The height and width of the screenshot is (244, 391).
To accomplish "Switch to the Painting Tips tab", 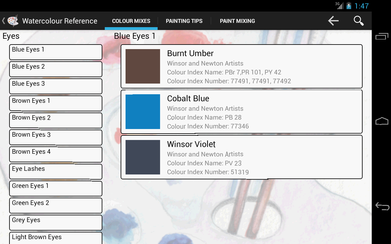I will [x=184, y=21].
